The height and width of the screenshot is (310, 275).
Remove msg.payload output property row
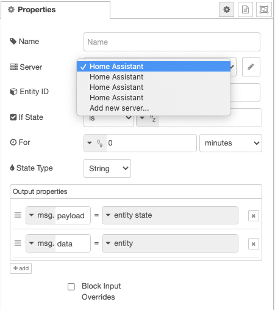coord(254,216)
